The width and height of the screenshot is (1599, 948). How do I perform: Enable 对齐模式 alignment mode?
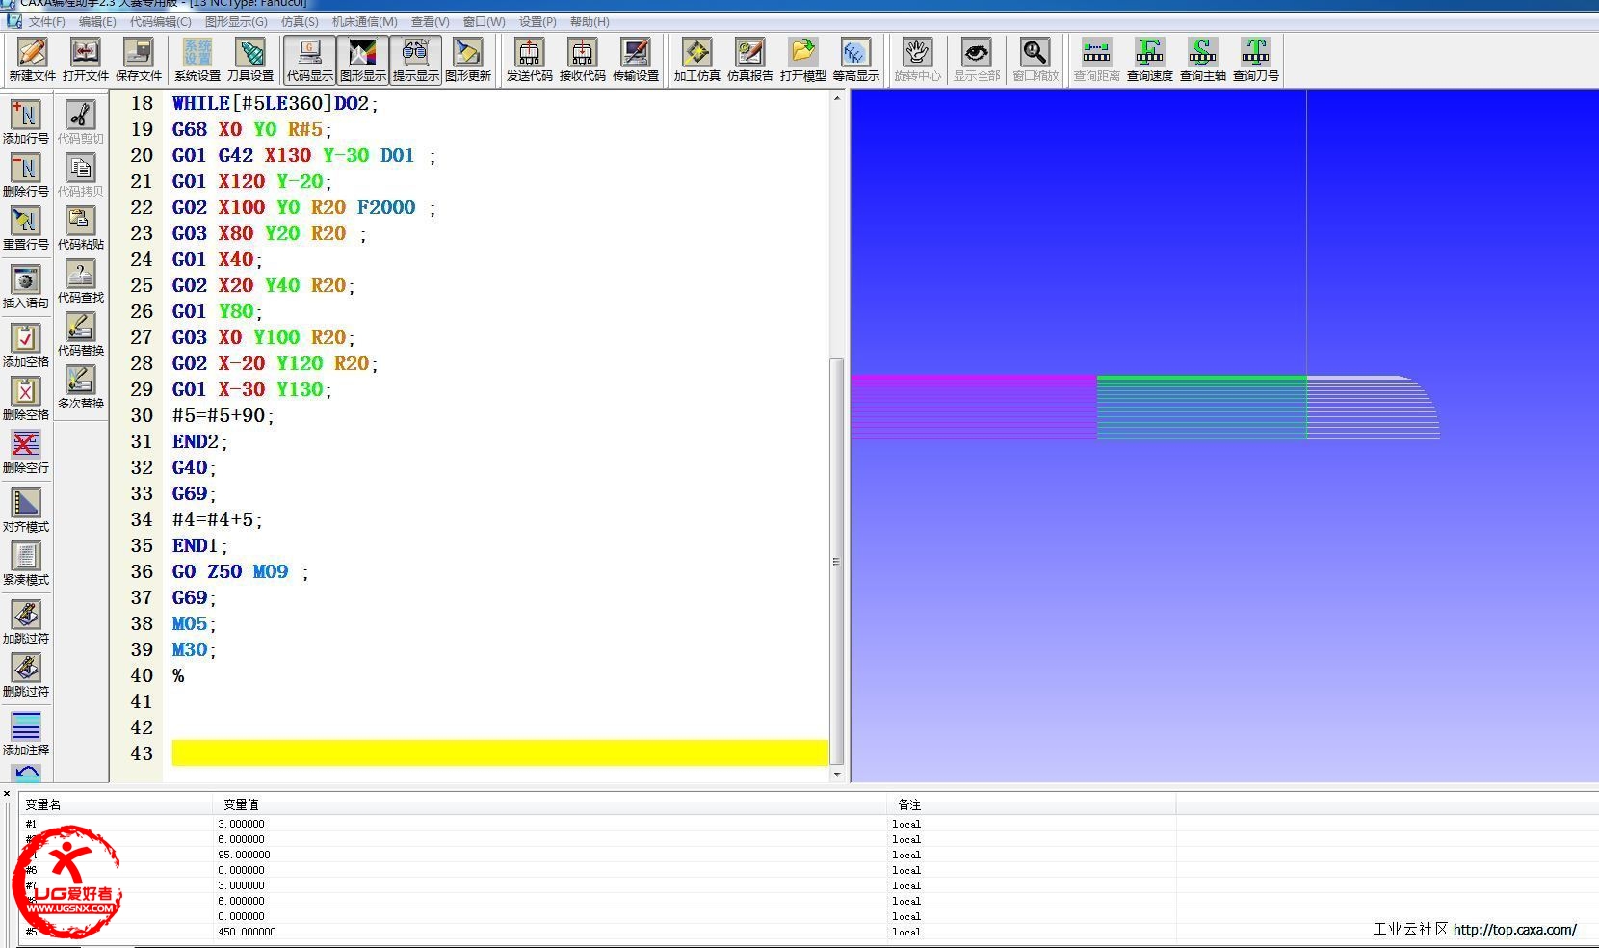coord(26,511)
